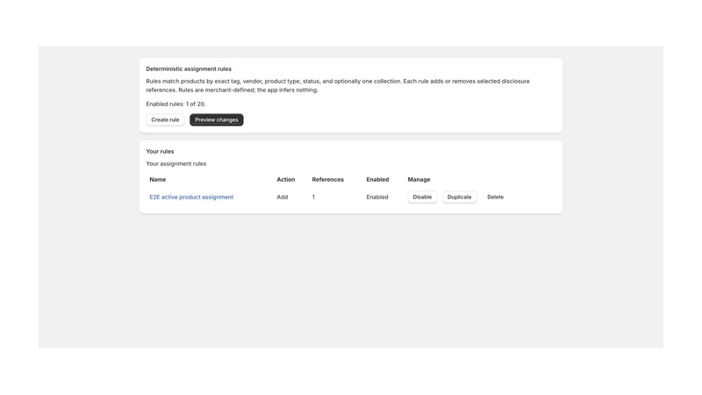
Task: Open the E2E active product assignment rule
Action: 191,197
